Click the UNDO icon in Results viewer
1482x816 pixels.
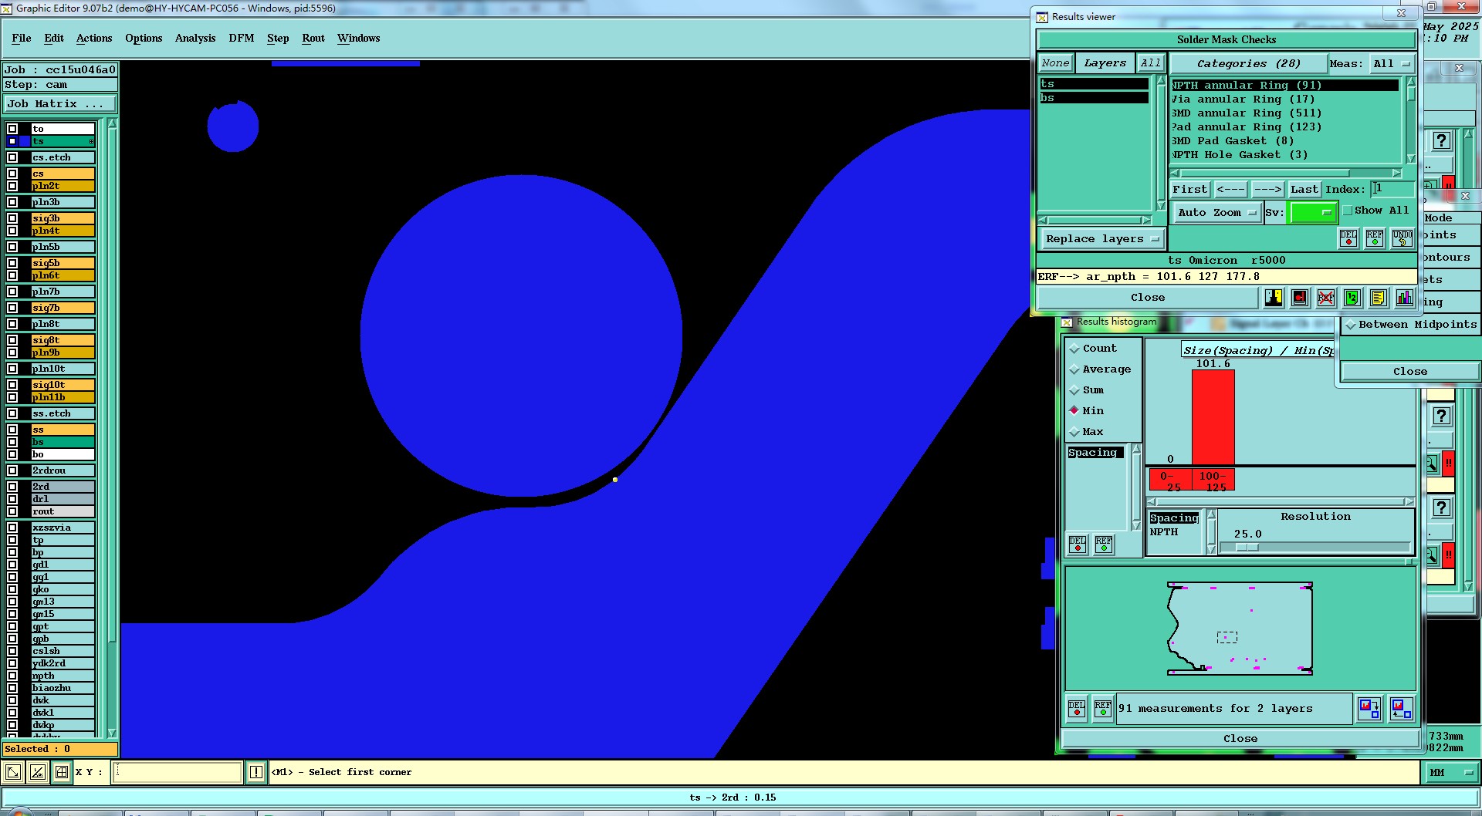click(1402, 238)
